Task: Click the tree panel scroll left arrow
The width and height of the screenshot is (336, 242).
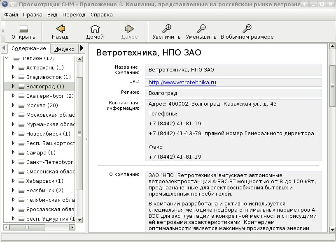Action: [6, 227]
